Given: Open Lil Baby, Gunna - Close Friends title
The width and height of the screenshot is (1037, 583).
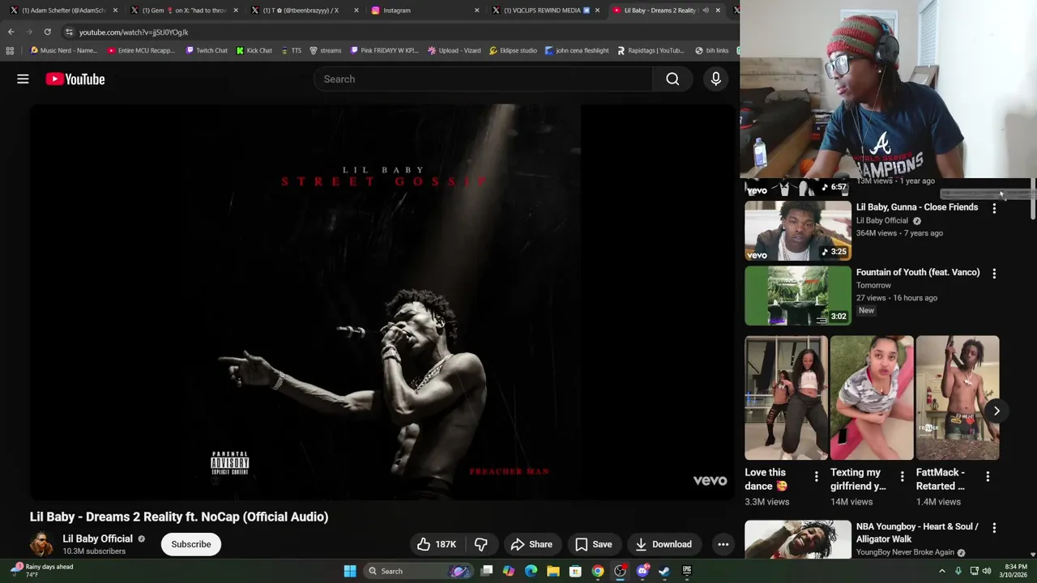Looking at the screenshot, I should point(917,207).
